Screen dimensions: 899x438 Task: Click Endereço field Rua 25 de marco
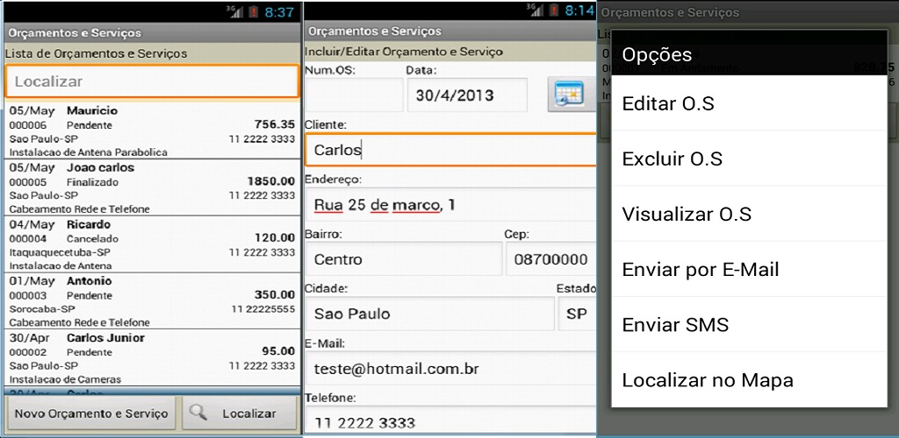pyautogui.click(x=450, y=204)
